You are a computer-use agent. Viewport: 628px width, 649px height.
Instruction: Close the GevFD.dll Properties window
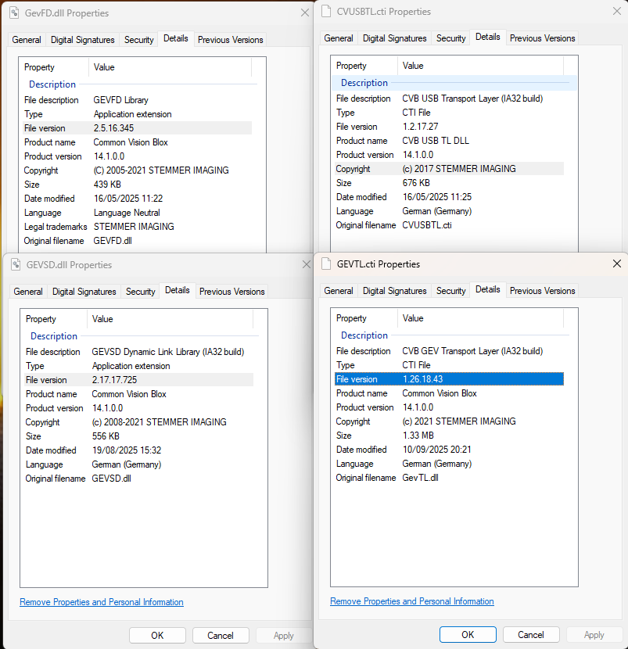(x=305, y=13)
